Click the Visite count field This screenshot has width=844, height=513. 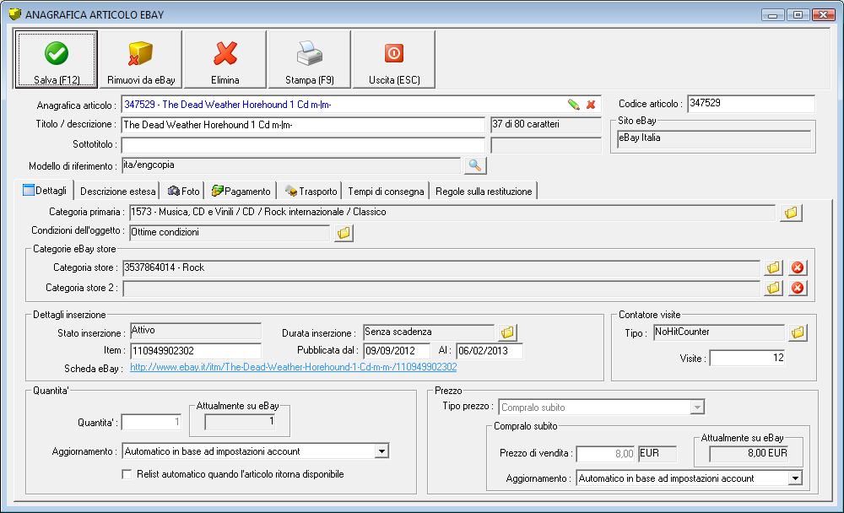(x=747, y=358)
